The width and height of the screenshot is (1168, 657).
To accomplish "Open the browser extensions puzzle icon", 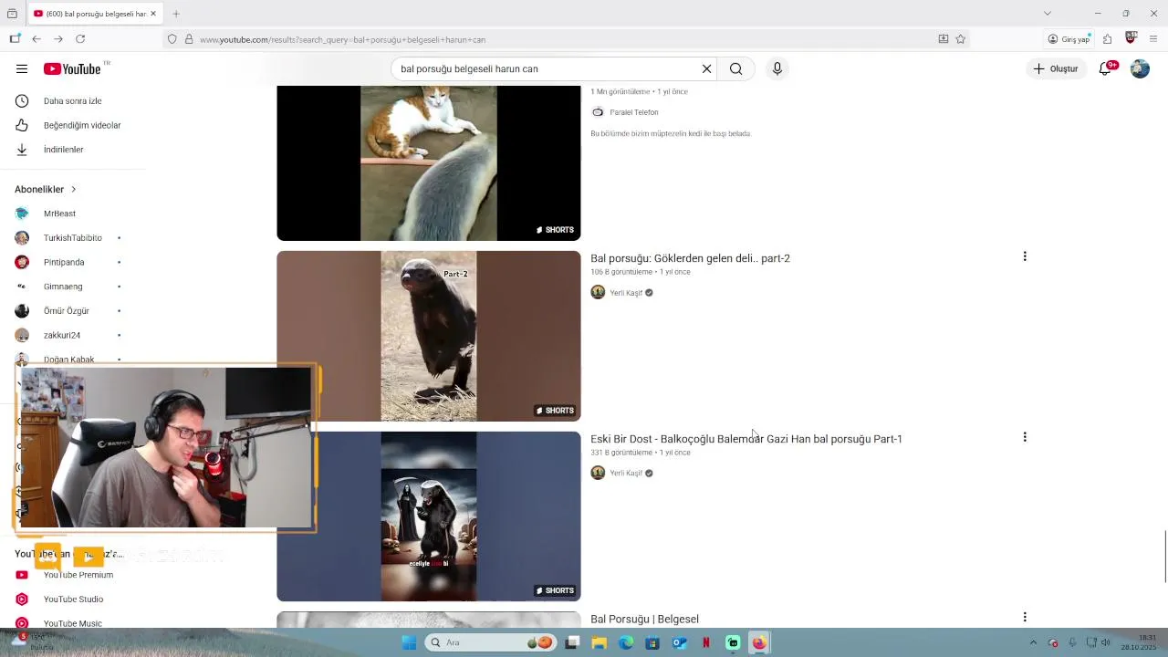I will click(1107, 39).
